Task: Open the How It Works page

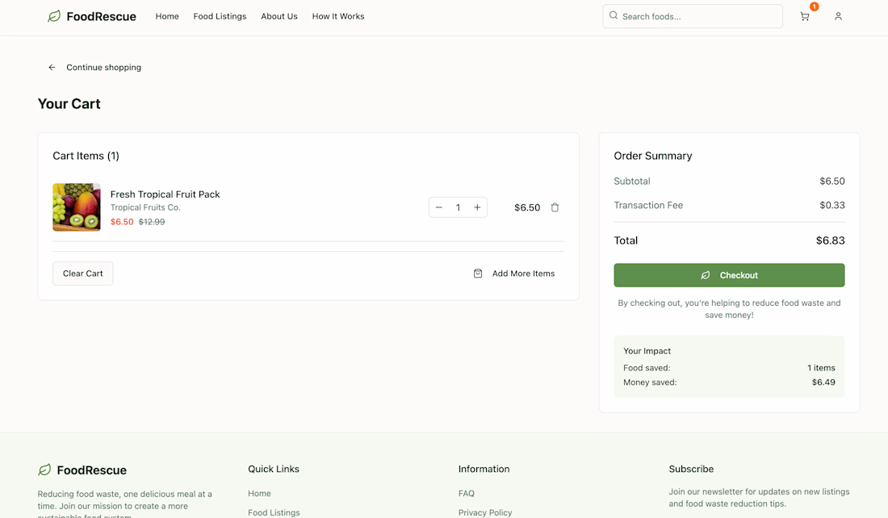Action: tap(338, 16)
